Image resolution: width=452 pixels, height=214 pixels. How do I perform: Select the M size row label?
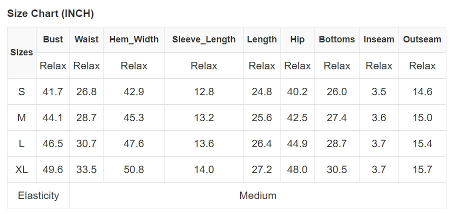click(21, 118)
